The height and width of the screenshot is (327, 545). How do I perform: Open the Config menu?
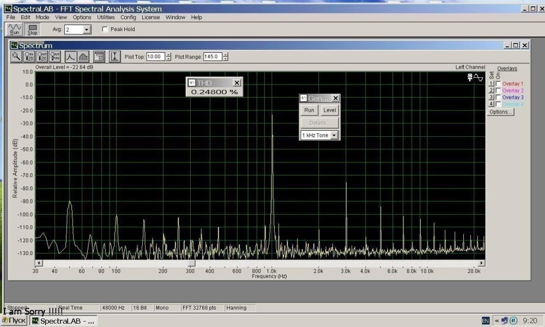[x=128, y=17]
